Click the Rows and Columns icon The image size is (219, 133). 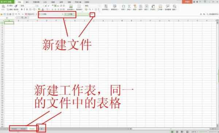click(153, 6)
